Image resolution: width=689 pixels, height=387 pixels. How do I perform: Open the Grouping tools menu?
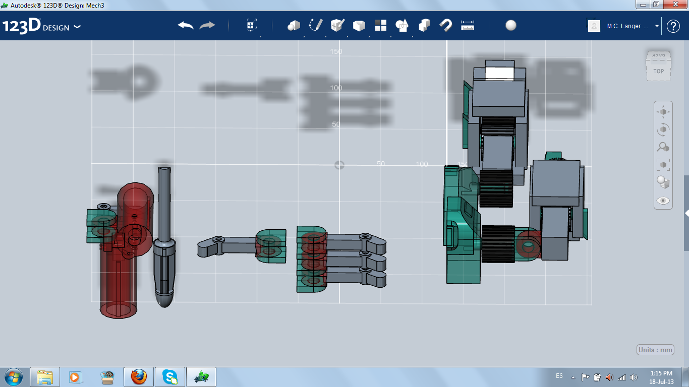[402, 25]
